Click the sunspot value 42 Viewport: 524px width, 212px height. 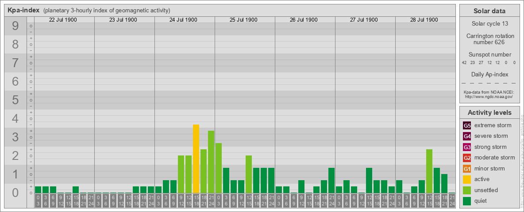coord(464,63)
